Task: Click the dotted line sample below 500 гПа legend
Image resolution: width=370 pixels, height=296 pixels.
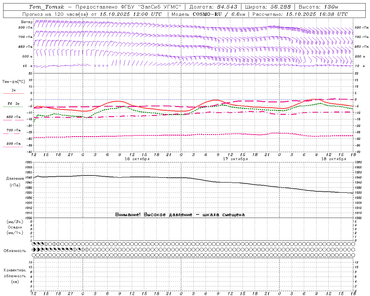Action: click(x=13, y=147)
